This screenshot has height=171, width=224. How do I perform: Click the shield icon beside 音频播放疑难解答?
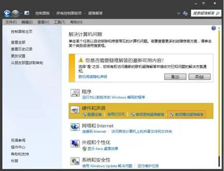pyautogui.click(x=172, y=115)
